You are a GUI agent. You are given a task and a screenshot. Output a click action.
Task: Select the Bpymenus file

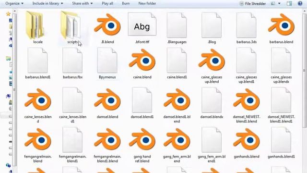coord(107,63)
